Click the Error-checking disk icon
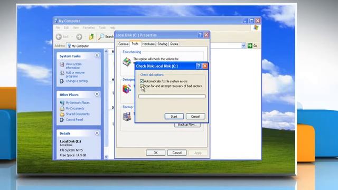 [x=127, y=62]
